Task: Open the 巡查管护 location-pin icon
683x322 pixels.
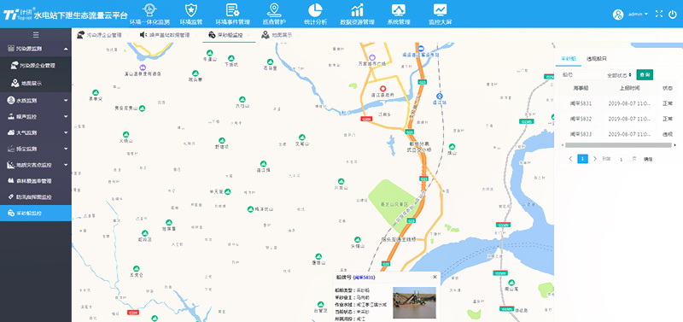Action: click(x=274, y=9)
